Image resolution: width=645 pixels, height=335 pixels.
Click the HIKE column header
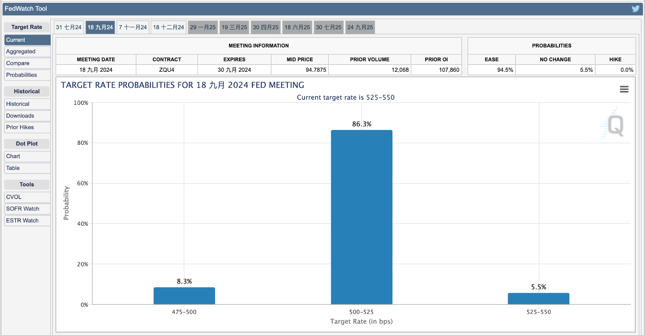[615, 59]
